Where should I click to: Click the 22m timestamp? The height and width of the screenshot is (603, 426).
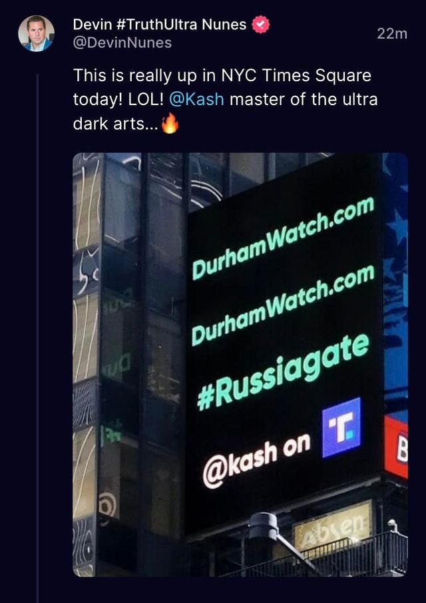pos(392,34)
